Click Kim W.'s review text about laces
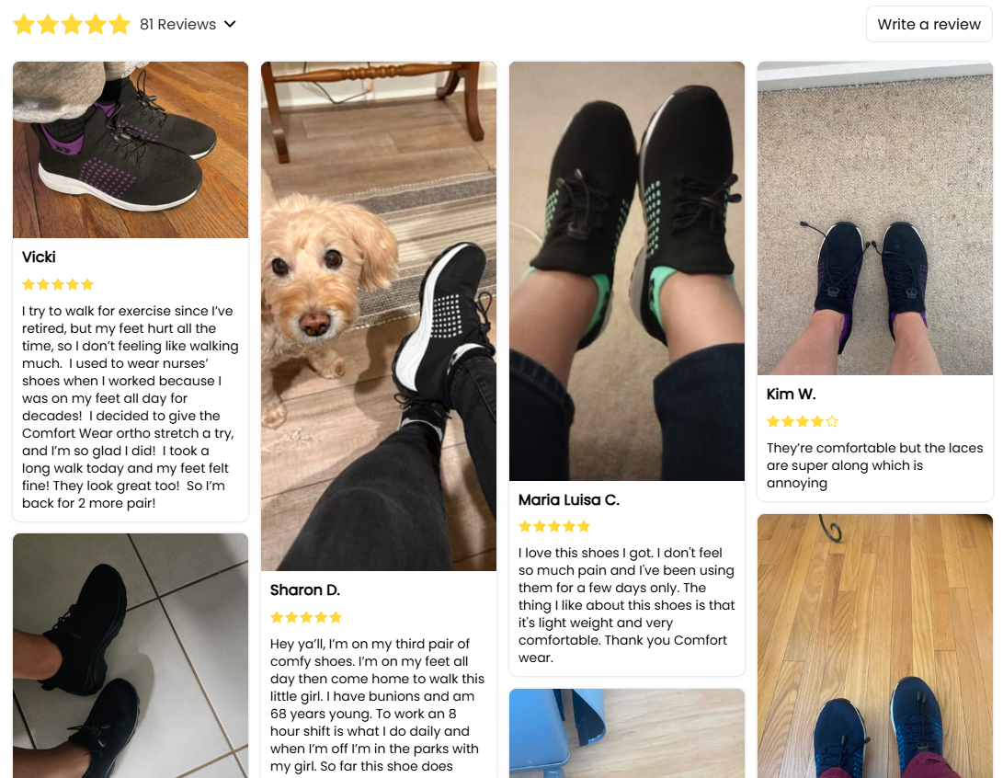1003x778 pixels. click(x=874, y=465)
